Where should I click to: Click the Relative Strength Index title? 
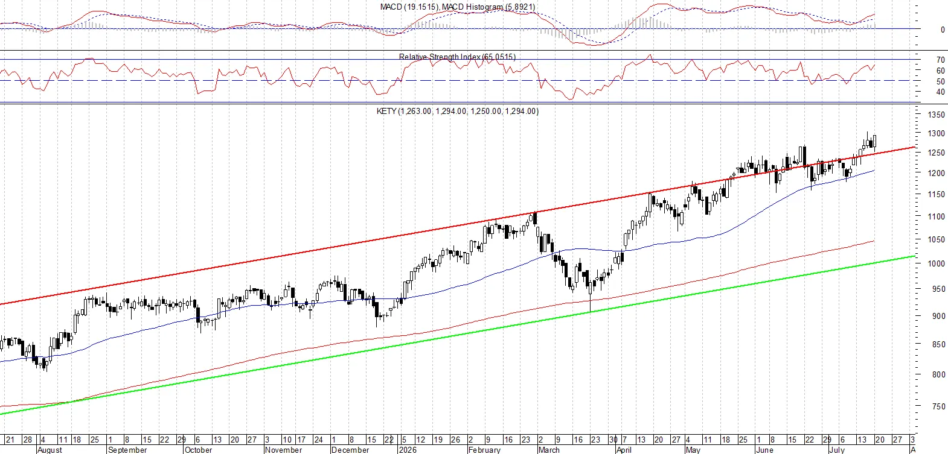click(457, 57)
